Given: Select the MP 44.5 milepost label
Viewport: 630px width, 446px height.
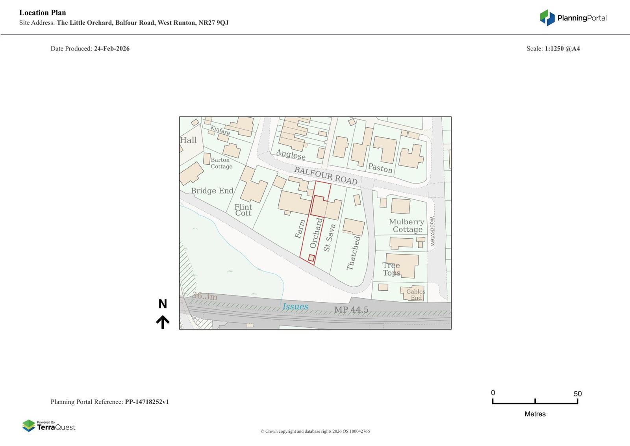Looking at the screenshot, I should pos(351,310).
